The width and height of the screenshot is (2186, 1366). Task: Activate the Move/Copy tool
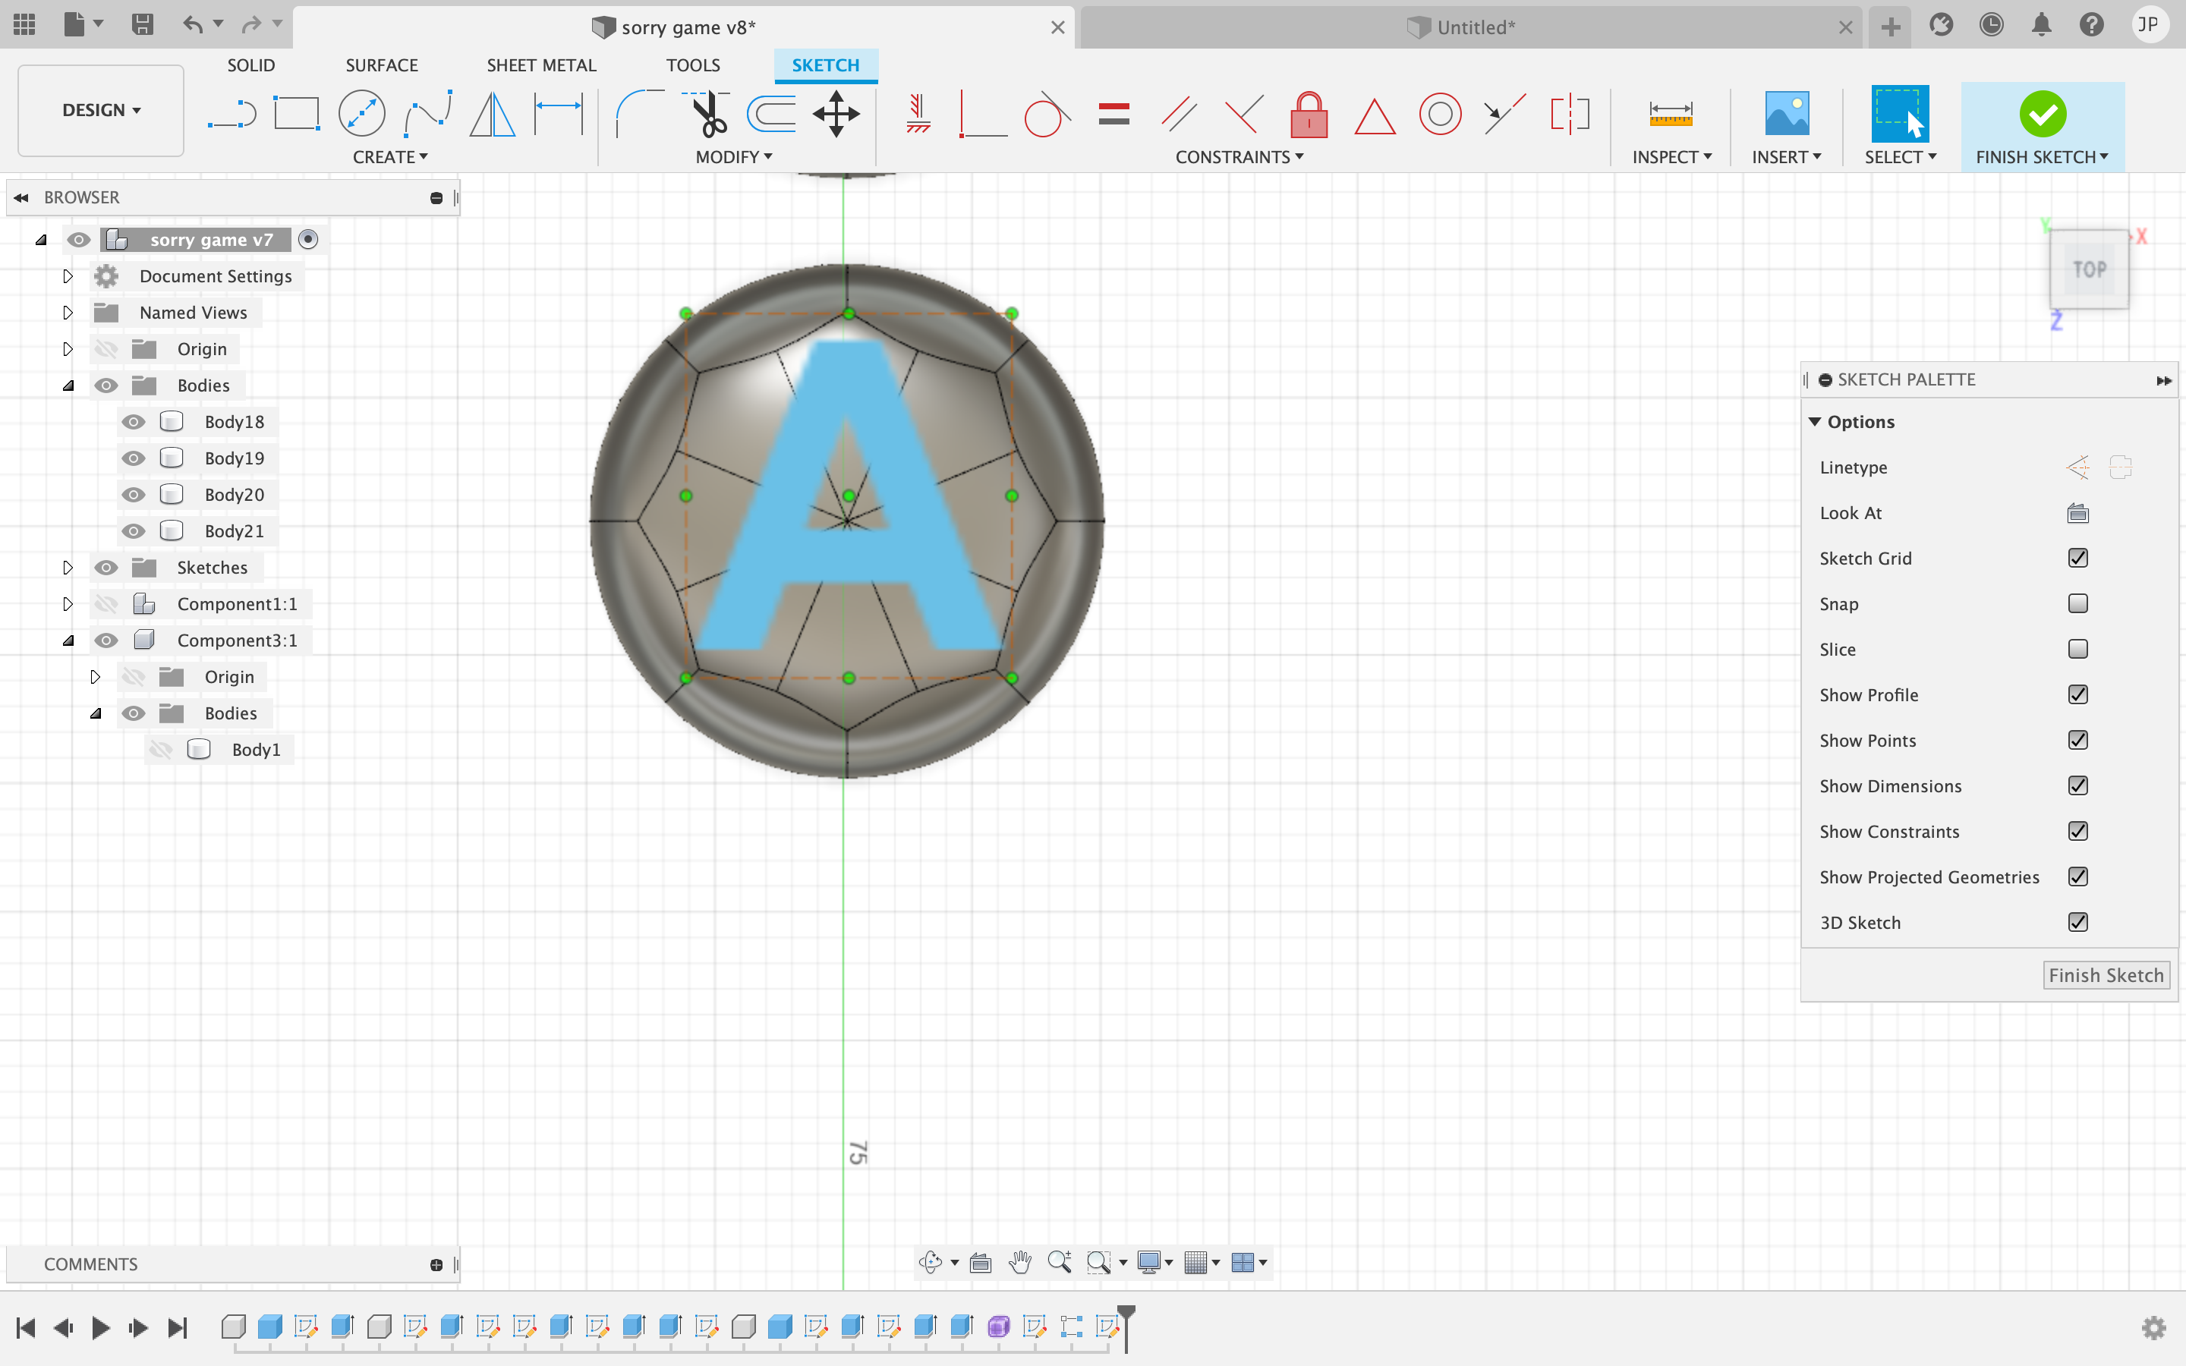click(836, 112)
